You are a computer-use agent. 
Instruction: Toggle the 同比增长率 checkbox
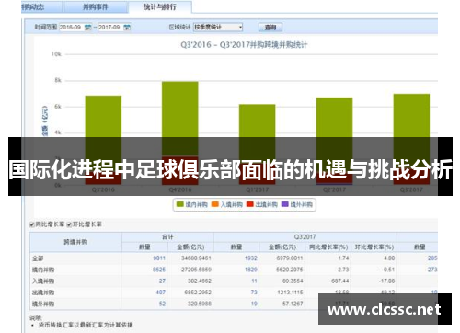[32, 224]
